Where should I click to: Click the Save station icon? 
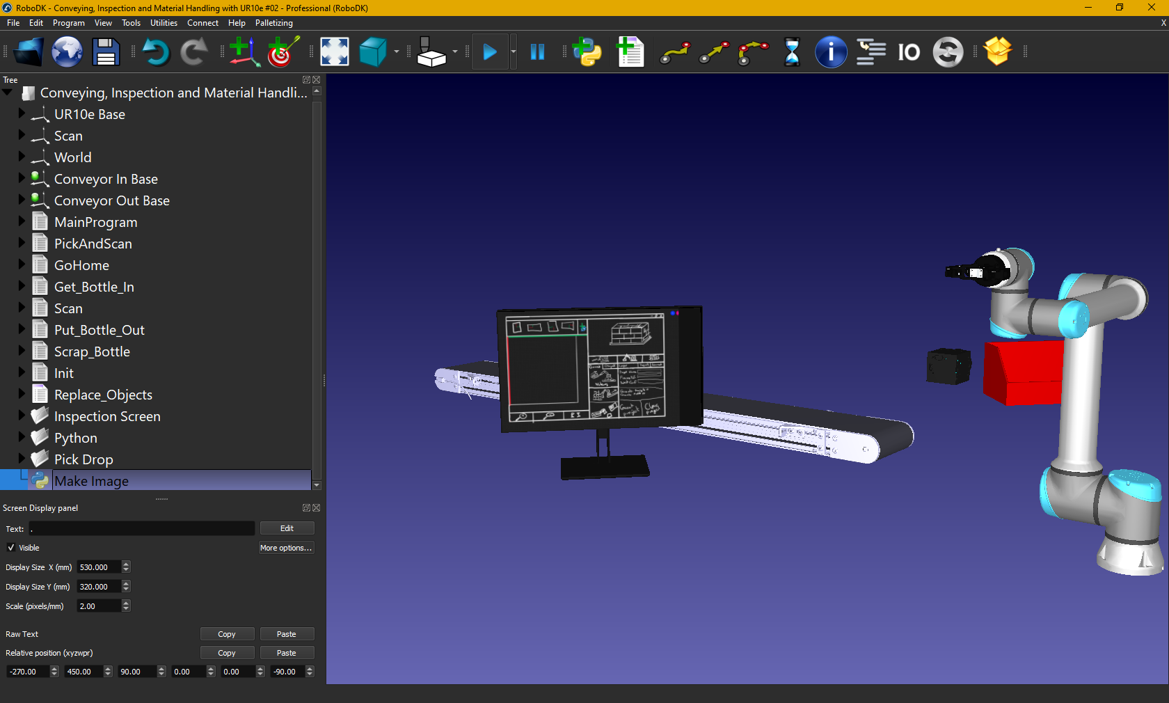(105, 52)
